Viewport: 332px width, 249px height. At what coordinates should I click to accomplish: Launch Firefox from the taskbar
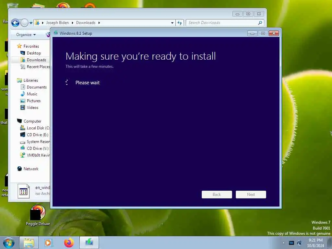pos(69,243)
